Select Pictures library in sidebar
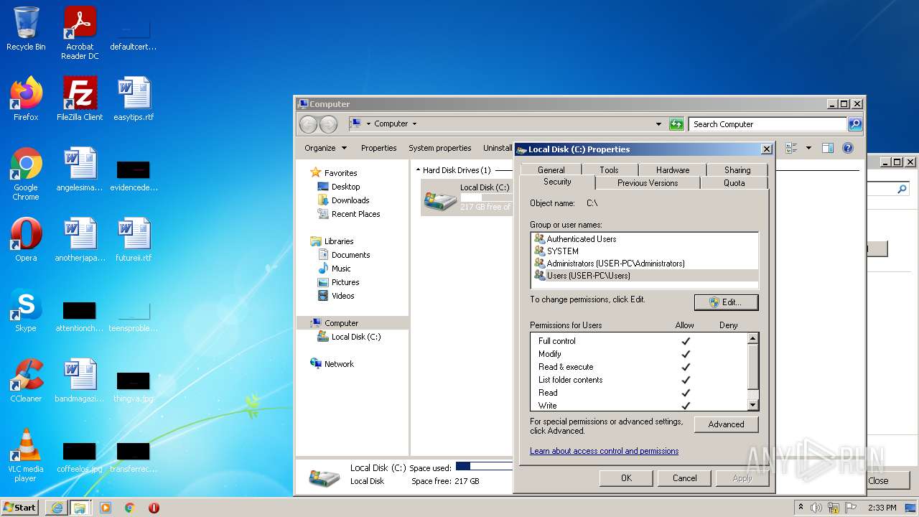 [345, 282]
